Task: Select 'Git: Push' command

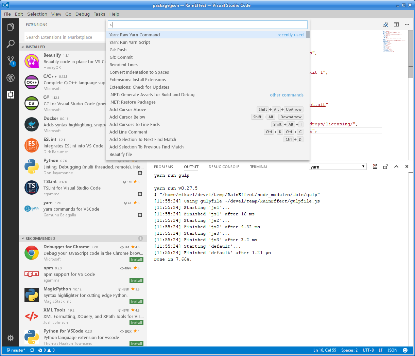Action: 206,50
